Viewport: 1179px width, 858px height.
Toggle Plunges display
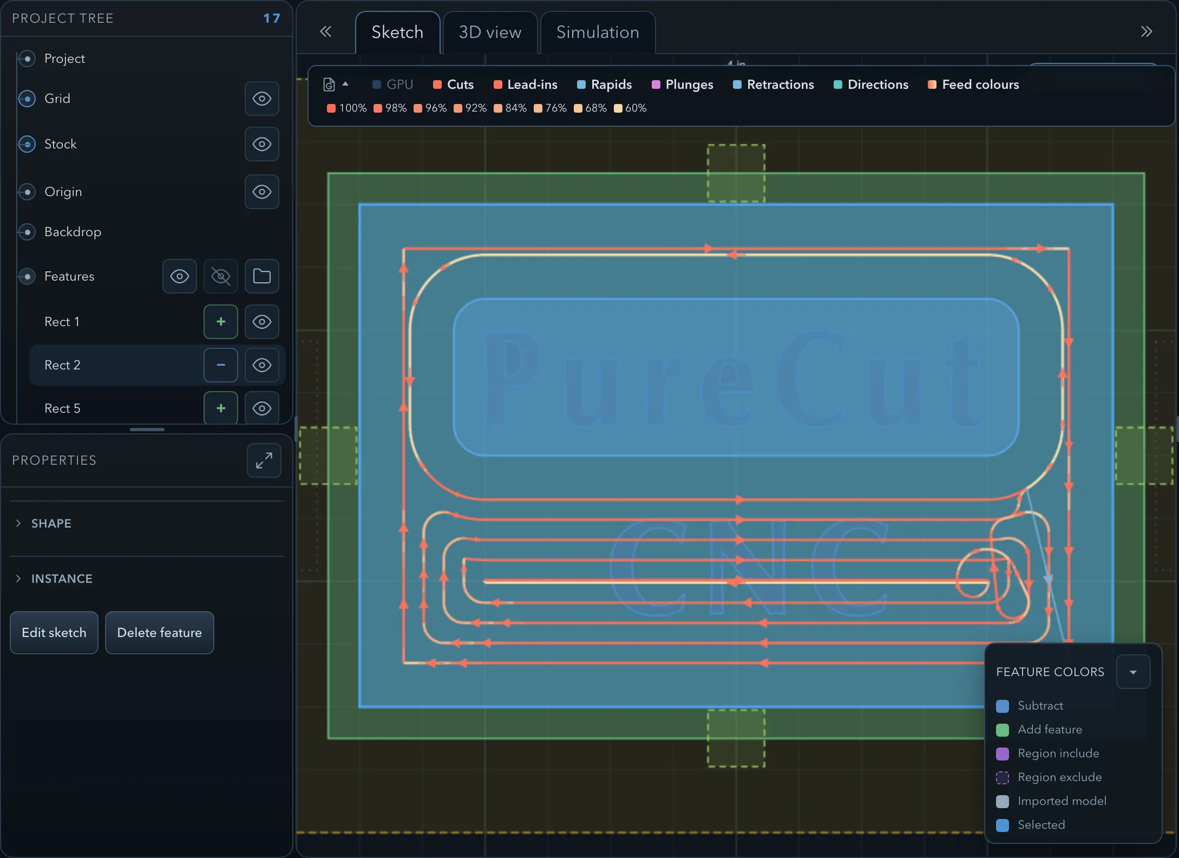(683, 84)
